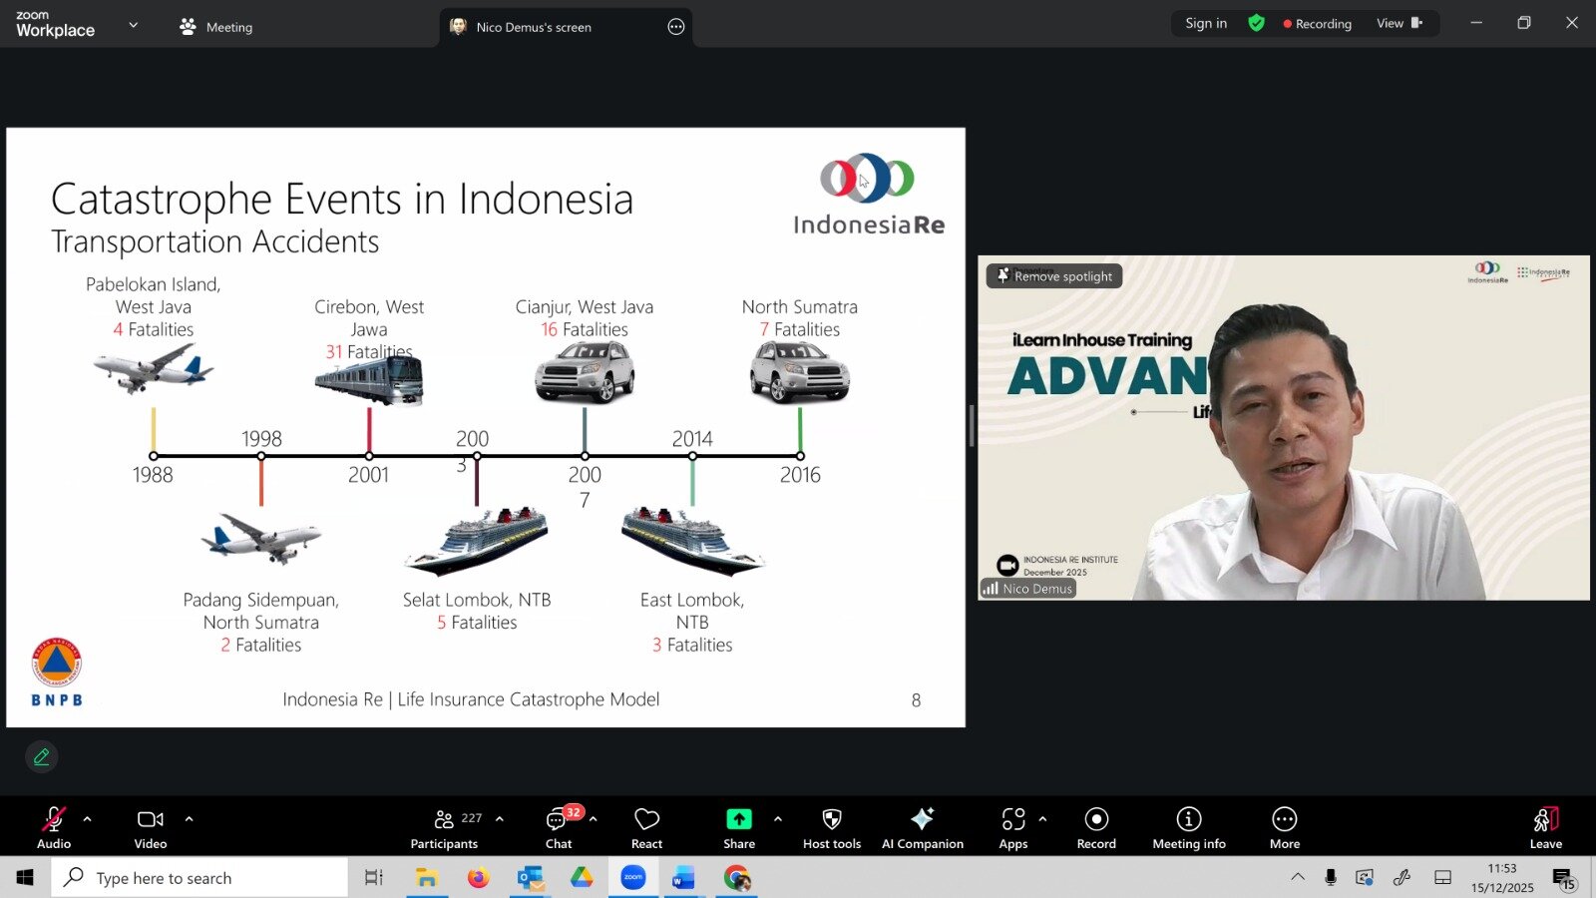Expand the audio options arrow
This screenshot has height=898, width=1596.
click(x=88, y=819)
